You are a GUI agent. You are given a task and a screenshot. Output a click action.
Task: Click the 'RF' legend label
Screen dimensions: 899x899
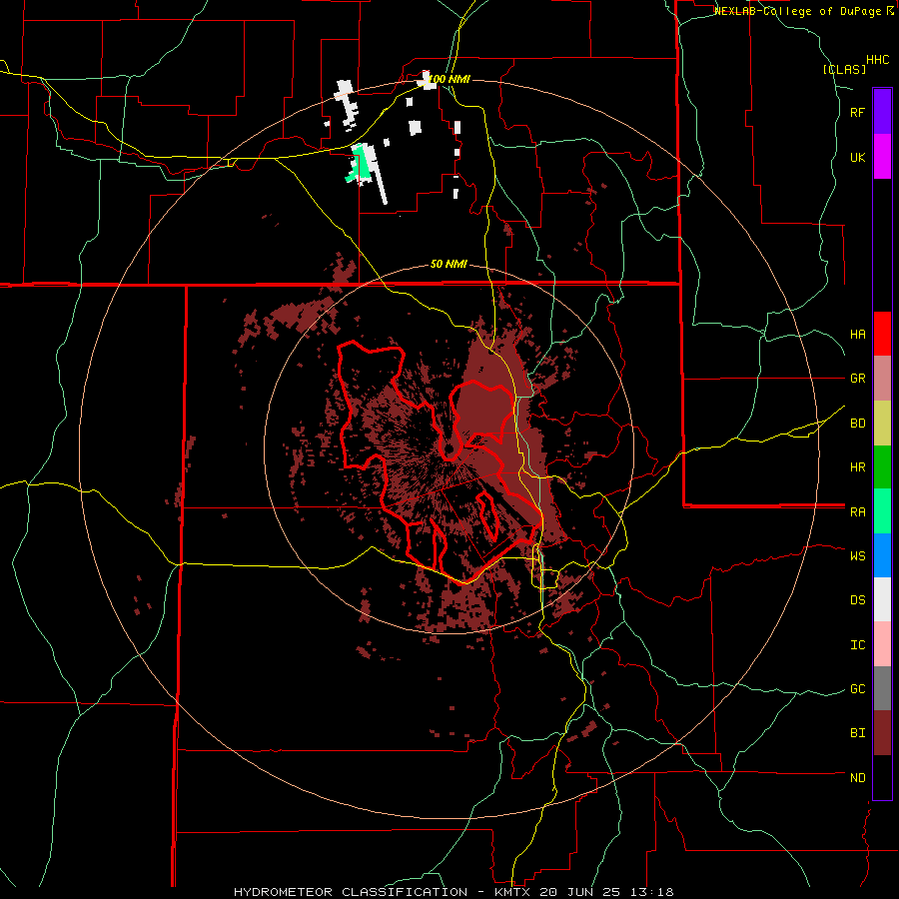pos(858,112)
